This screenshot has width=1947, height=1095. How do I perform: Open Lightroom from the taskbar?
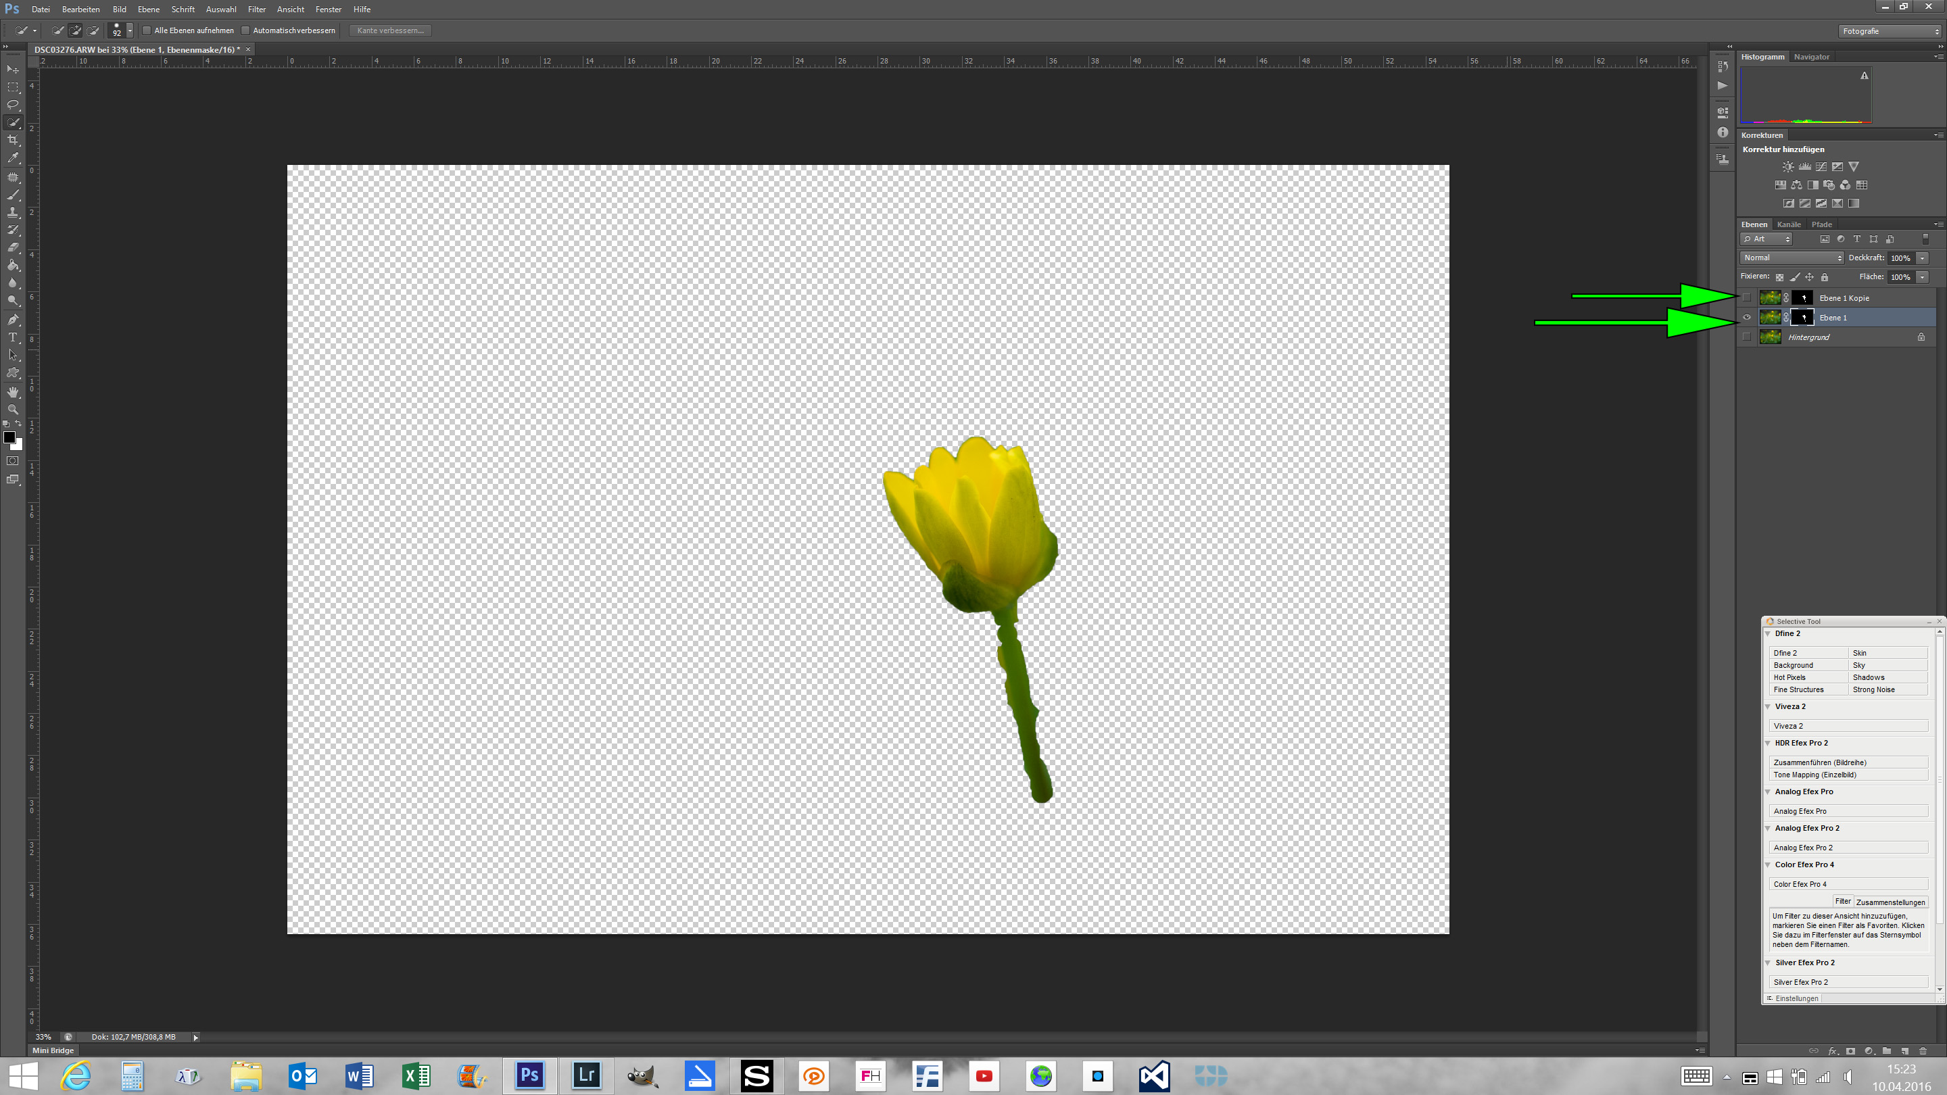click(x=585, y=1075)
